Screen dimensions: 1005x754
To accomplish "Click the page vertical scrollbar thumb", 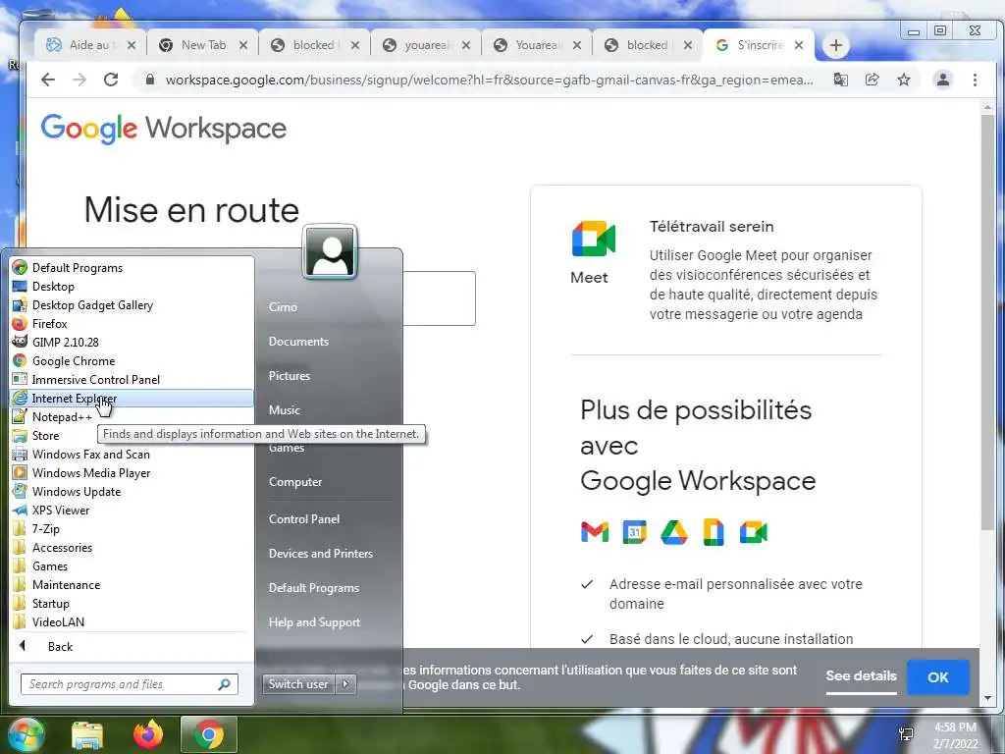I will 987,322.
